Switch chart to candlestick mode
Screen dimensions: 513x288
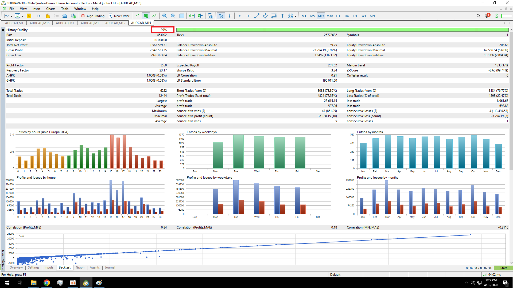pos(146,16)
